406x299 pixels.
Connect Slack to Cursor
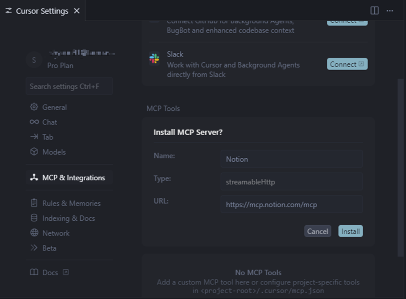tap(347, 64)
